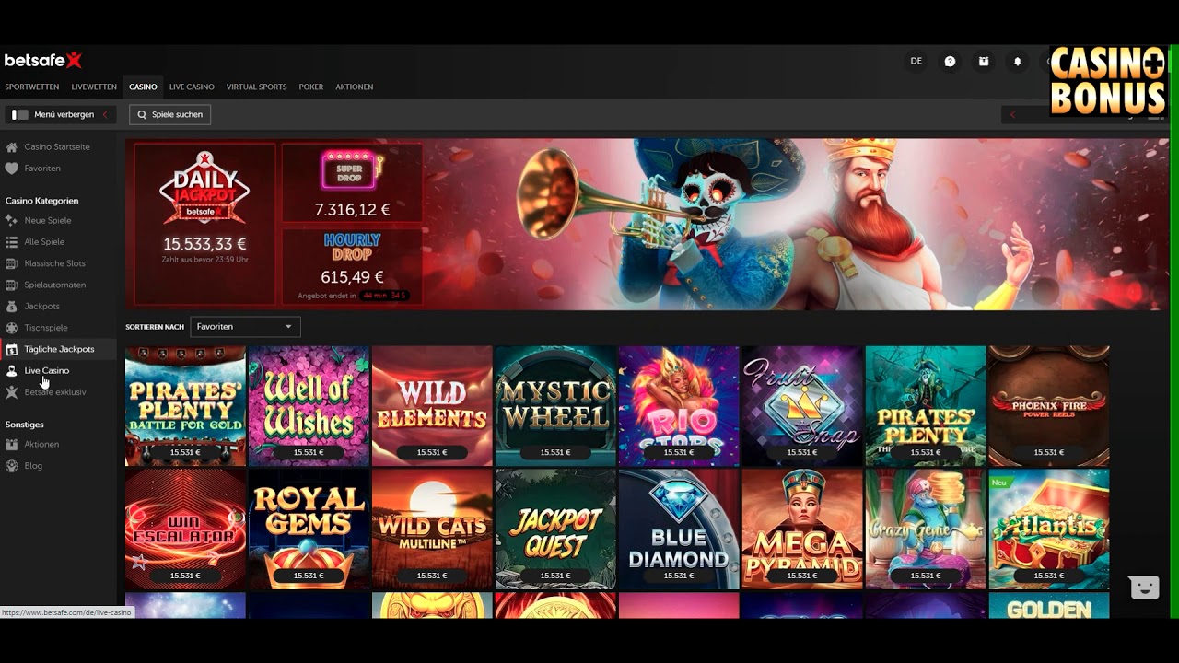Viewport: 1179px width, 663px height.
Task: Open Royal Gems game
Action: [309, 529]
